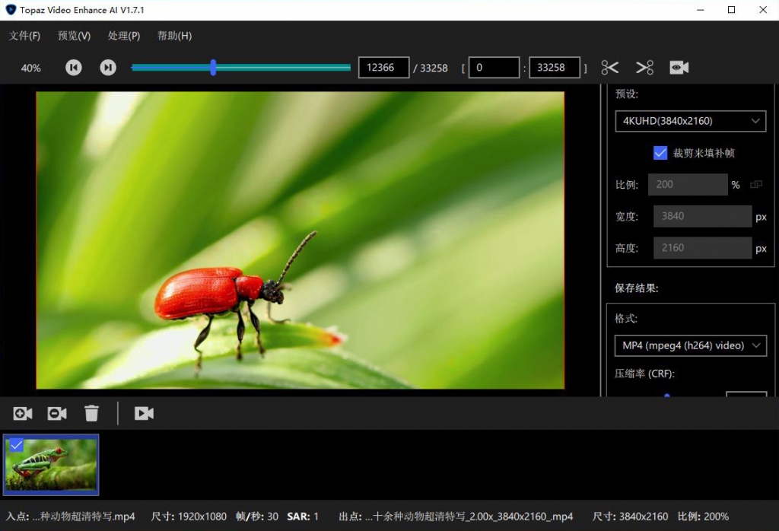
Task: Click the 比例: 200% status text
Action: click(703, 517)
